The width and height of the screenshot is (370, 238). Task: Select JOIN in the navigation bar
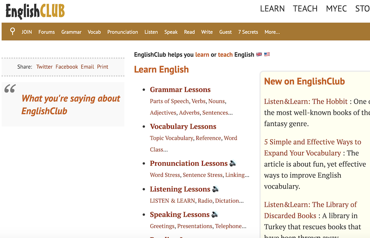(27, 32)
